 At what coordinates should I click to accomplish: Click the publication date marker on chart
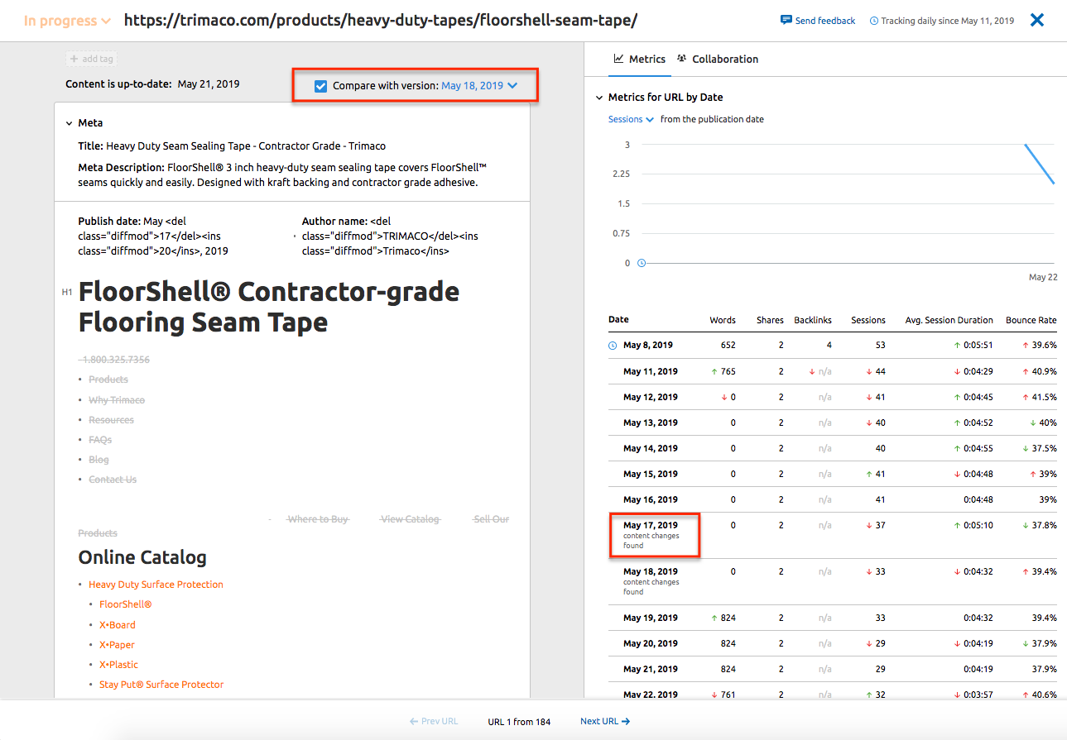click(642, 263)
